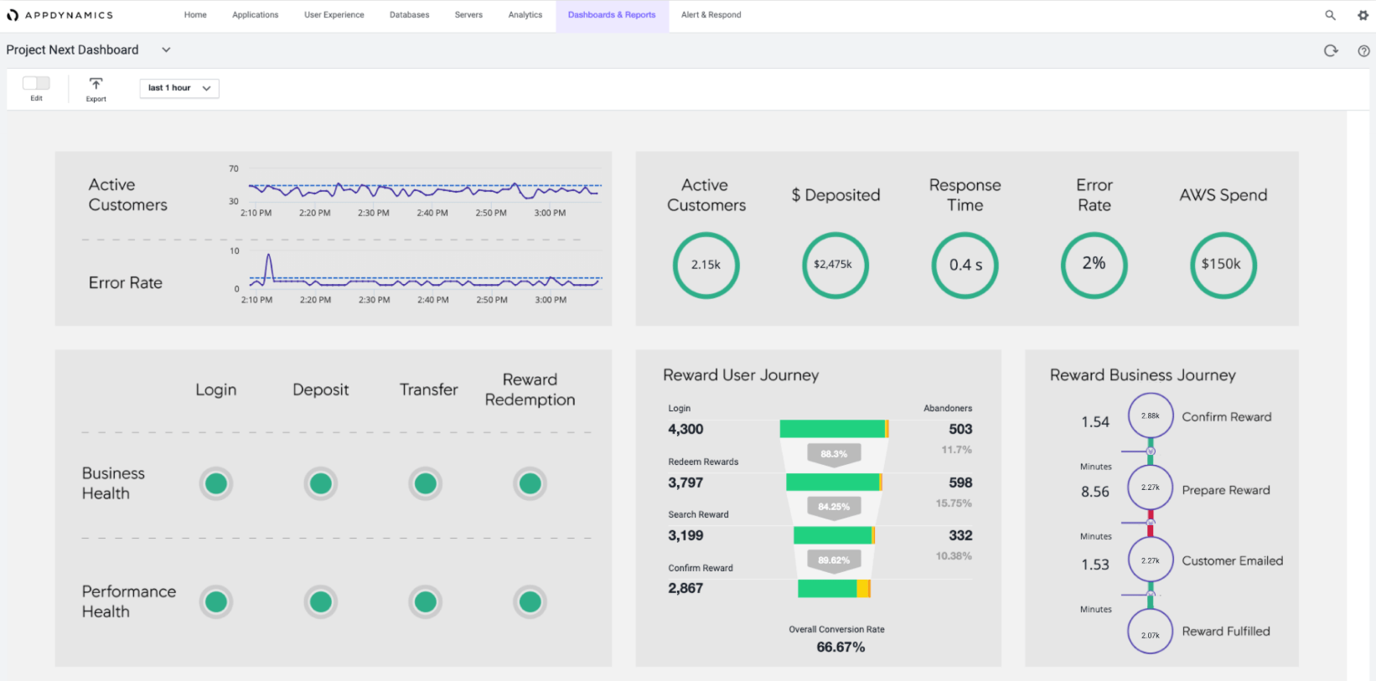The width and height of the screenshot is (1376, 681).
Task: Click the Deposit Business Health status indicator
Action: [321, 483]
